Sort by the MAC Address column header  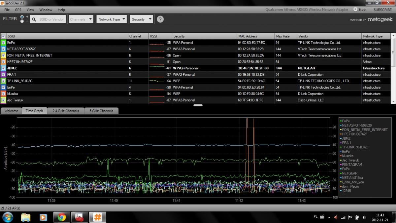pyautogui.click(x=255, y=36)
